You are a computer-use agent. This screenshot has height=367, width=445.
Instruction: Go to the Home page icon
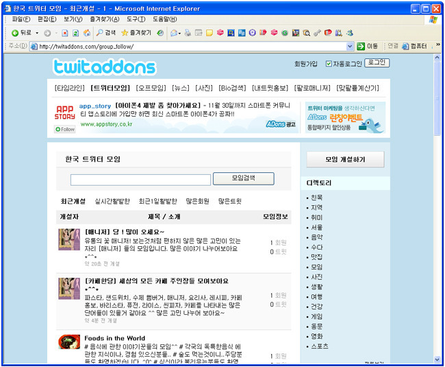click(87, 33)
